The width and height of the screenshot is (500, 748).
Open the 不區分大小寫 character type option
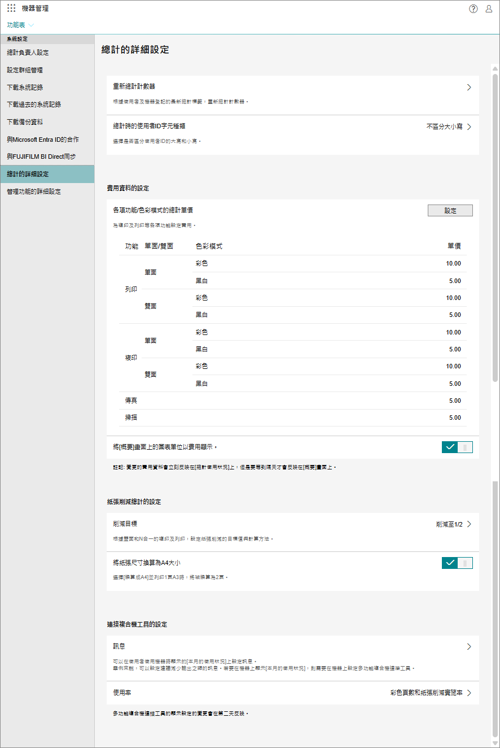448,127
